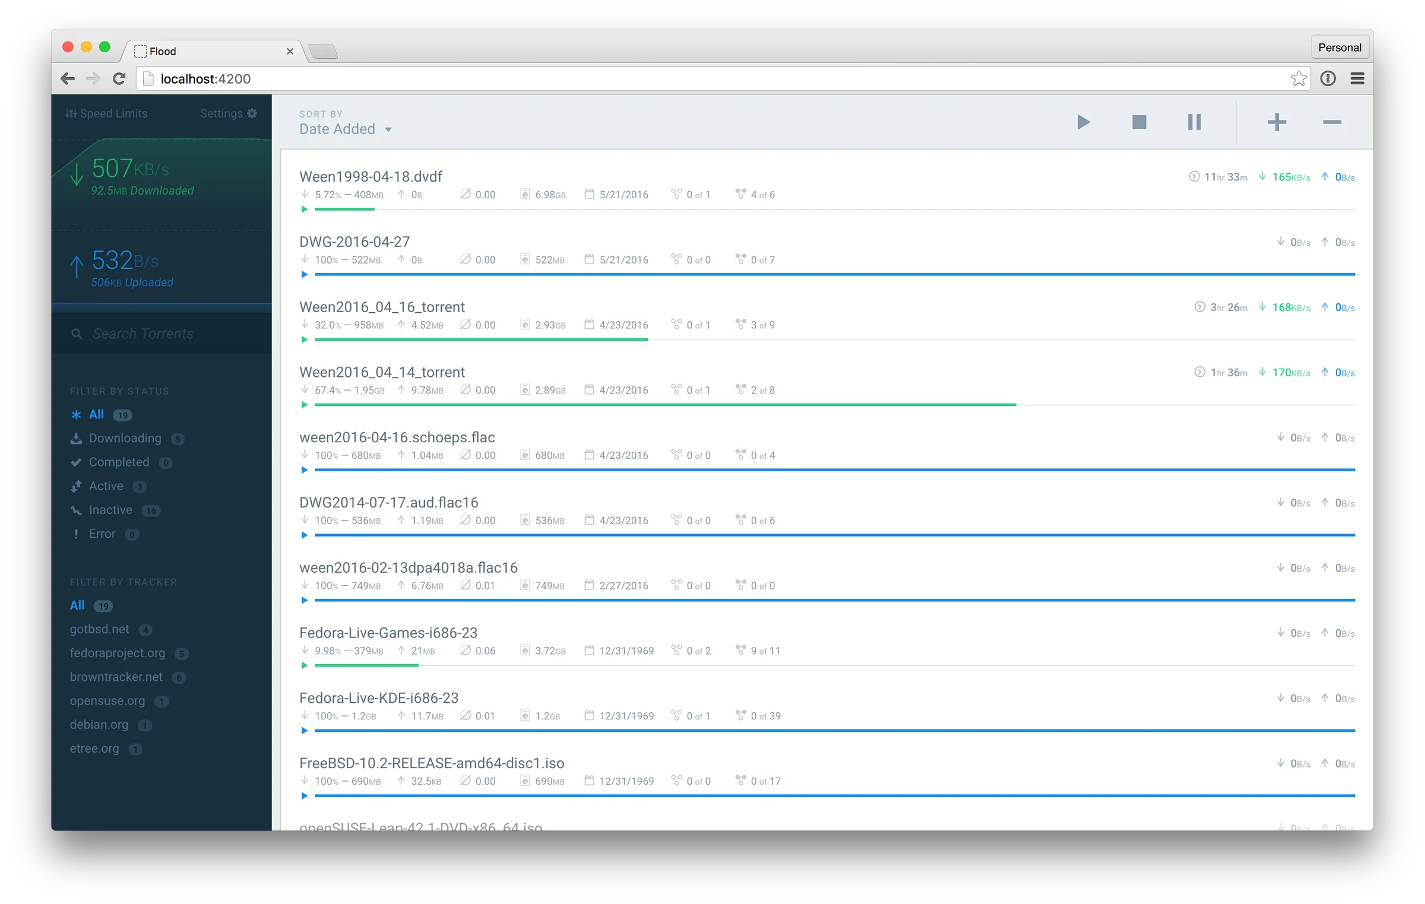Pause torrents with the pause icon
Screen dimensions: 1425x904
[x=1194, y=122]
